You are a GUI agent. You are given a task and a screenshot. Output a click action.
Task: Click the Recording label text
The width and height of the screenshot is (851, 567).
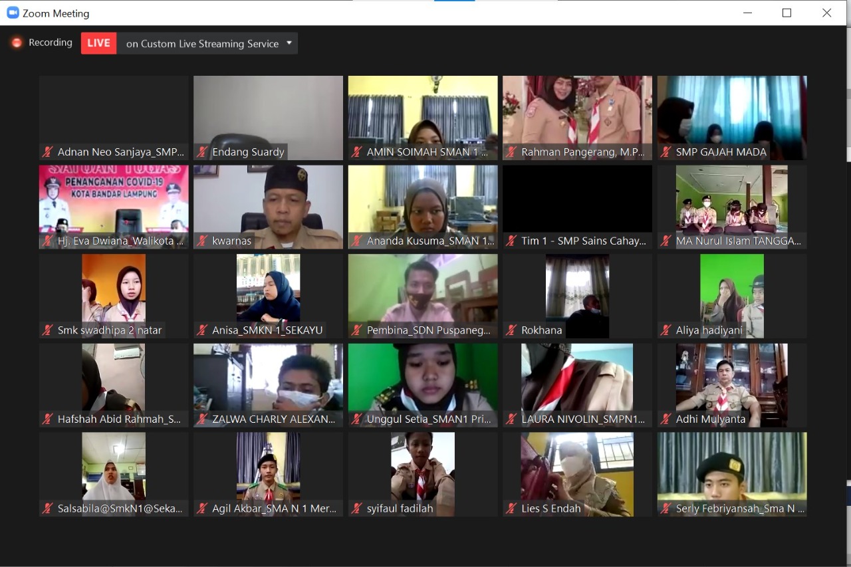tap(51, 43)
